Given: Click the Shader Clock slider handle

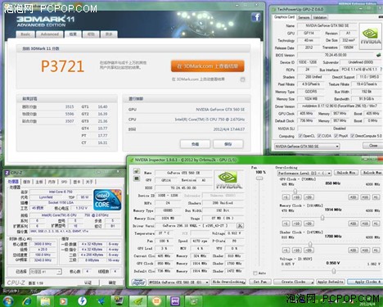Looking at the screenshot, I should pyautogui.click(x=310, y=244).
